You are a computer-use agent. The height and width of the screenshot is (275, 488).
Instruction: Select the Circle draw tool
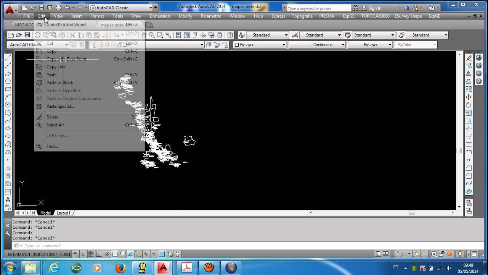tap(8, 105)
